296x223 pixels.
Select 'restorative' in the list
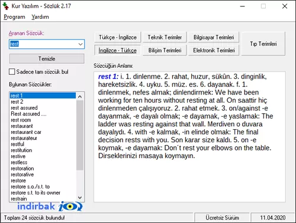(43, 175)
